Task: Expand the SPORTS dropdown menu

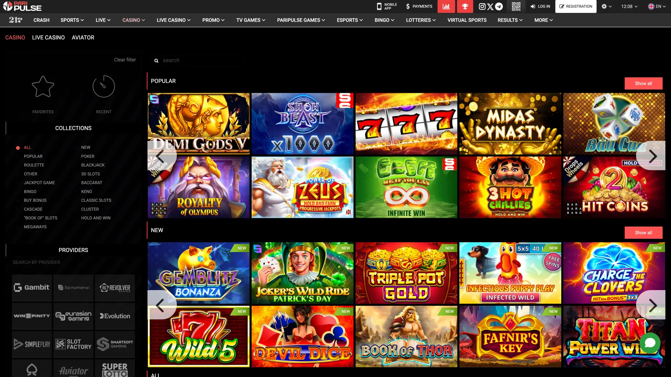Action: coord(72,20)
